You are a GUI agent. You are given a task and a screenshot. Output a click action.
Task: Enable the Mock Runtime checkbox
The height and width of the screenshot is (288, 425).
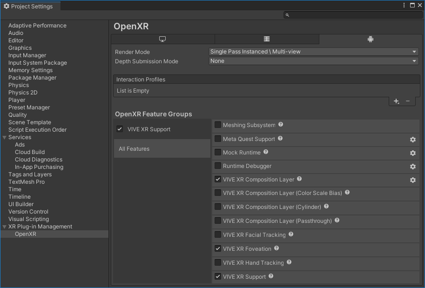[x=218, y=152]
